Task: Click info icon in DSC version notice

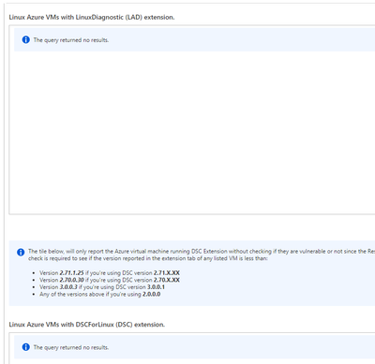Action: pyautogui.click(x=21, y=252)
